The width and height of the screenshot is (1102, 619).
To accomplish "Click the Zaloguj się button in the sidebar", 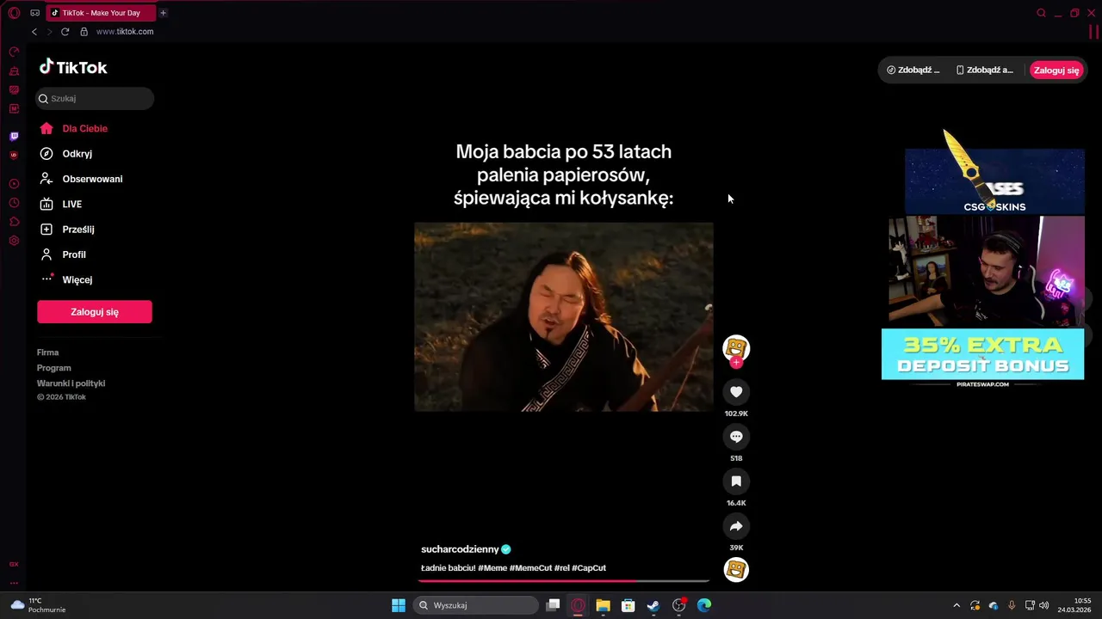I will [95, 312].
